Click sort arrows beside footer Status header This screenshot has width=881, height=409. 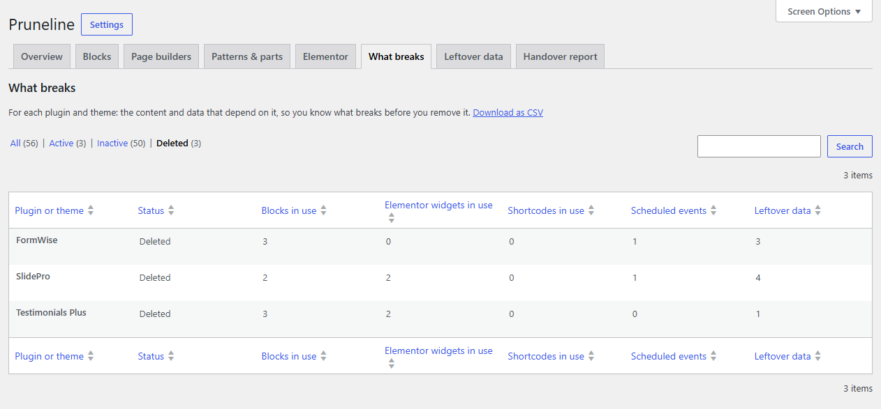(x=171, y=356)
